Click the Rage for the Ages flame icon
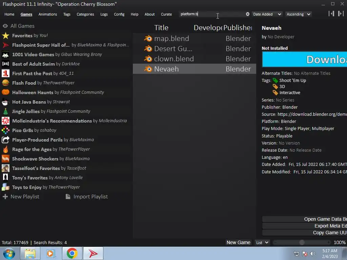The width and height of the screenshot is (347, 260). [5, 149]
